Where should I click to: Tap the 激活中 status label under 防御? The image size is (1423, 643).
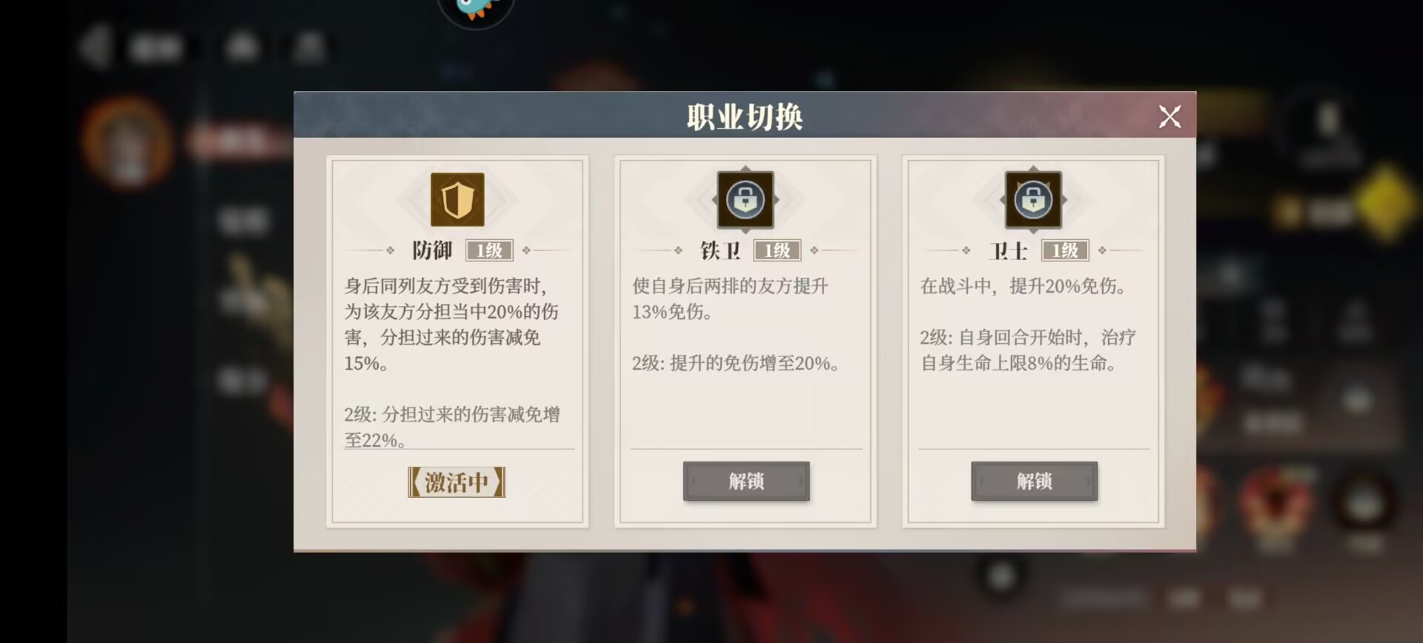[x=457, y=482]
